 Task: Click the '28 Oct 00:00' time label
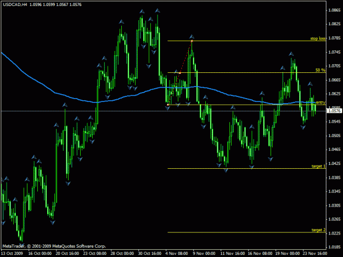(x=122, y=254)
